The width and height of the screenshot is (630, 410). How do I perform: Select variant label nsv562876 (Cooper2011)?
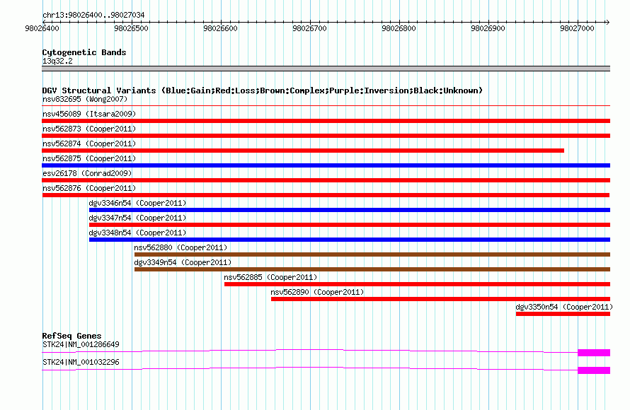pos(89,188)
